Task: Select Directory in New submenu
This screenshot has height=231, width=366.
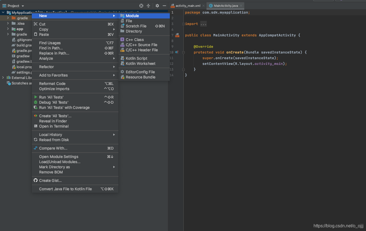Action: pyautogui.click(x=144, y=31)
